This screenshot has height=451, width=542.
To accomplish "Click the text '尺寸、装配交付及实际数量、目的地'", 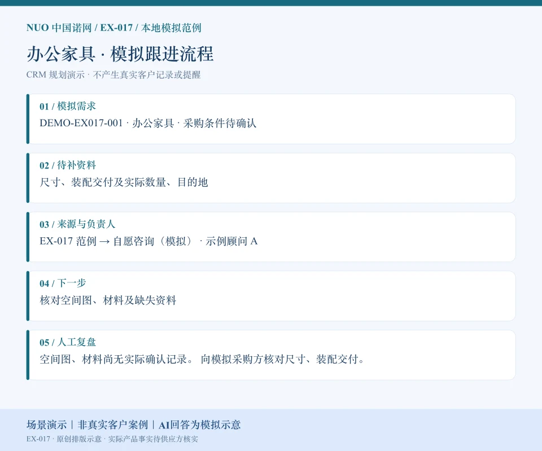I will tap(124, 182).
